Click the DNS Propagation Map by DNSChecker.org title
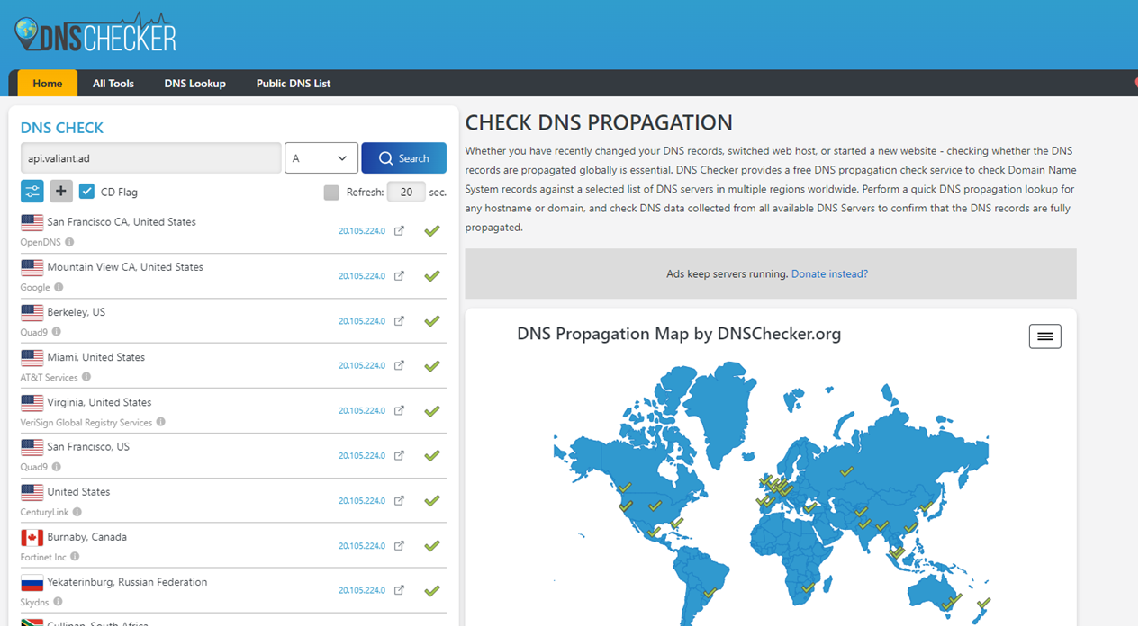The image size is (1139, 627). pos(679,334)
